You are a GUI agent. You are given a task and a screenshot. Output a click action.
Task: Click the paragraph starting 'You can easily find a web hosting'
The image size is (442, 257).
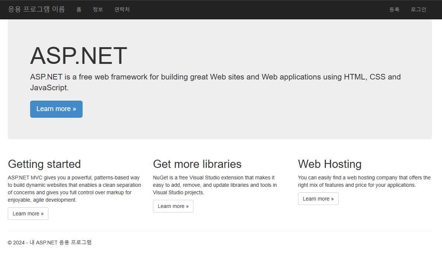364,181
